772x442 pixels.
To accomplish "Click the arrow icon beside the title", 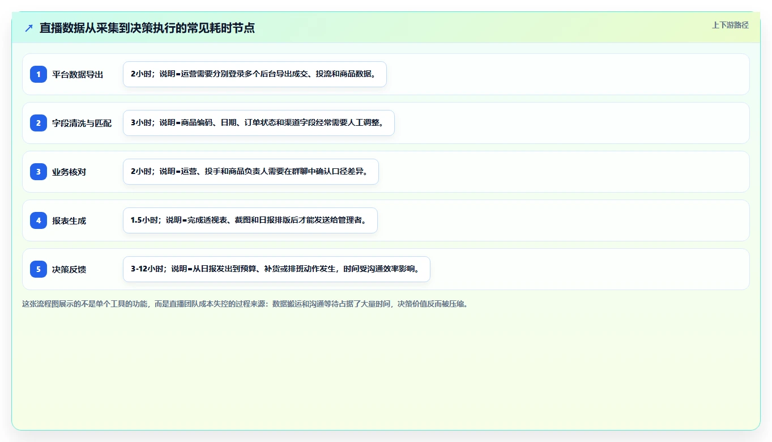I will click(29, 28).
